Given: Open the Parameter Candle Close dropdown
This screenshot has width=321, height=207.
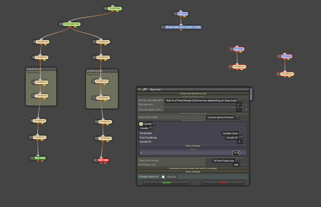Looking at the screenshot, I should pyautogui.click(x=232, y=133).
